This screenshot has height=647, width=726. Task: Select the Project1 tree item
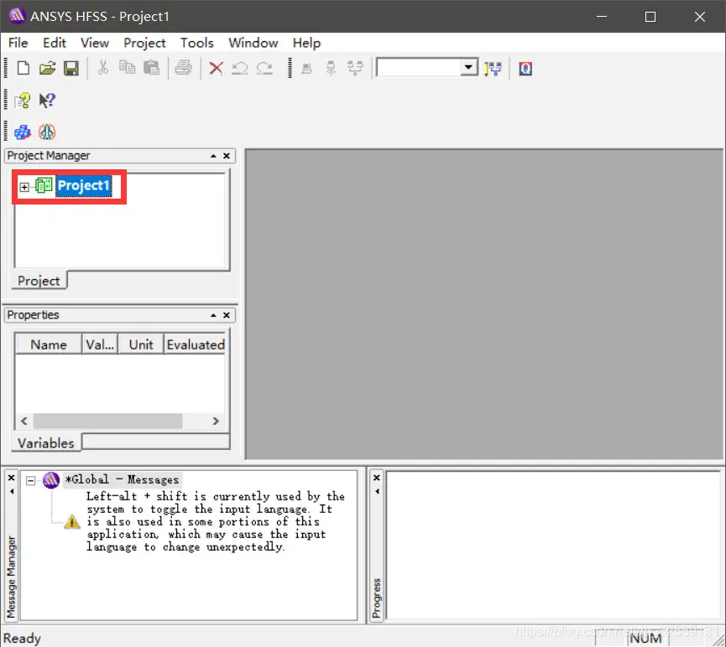point(83,186)
